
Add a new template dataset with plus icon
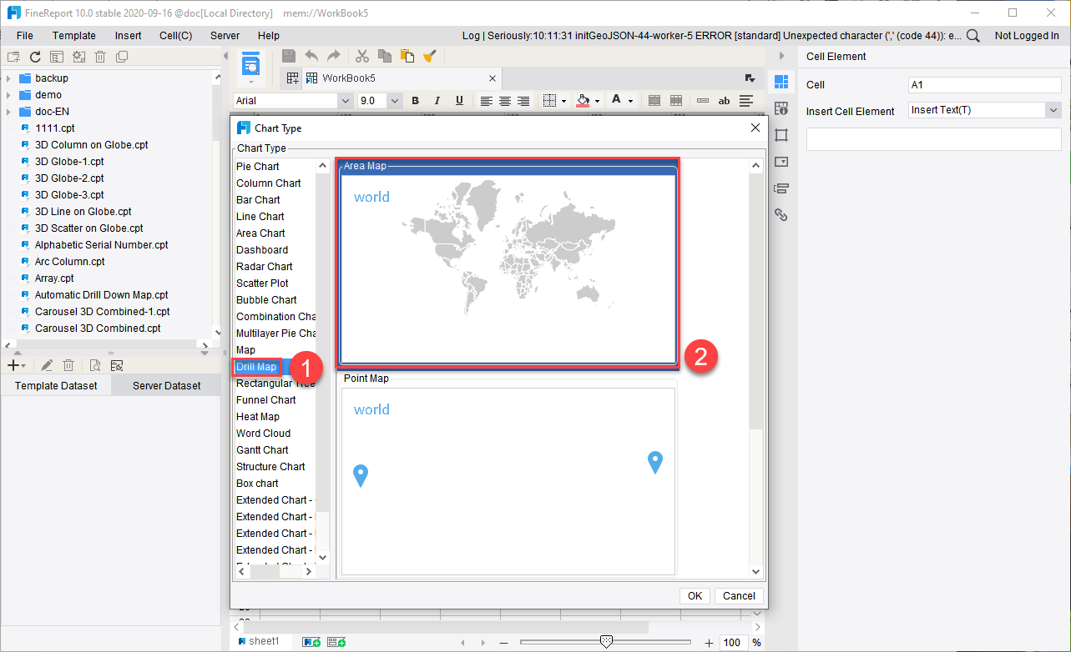click(12, 365)
